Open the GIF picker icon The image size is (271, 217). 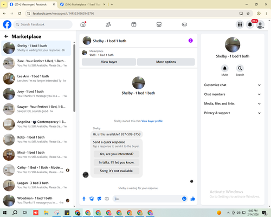tap(107, 199)
